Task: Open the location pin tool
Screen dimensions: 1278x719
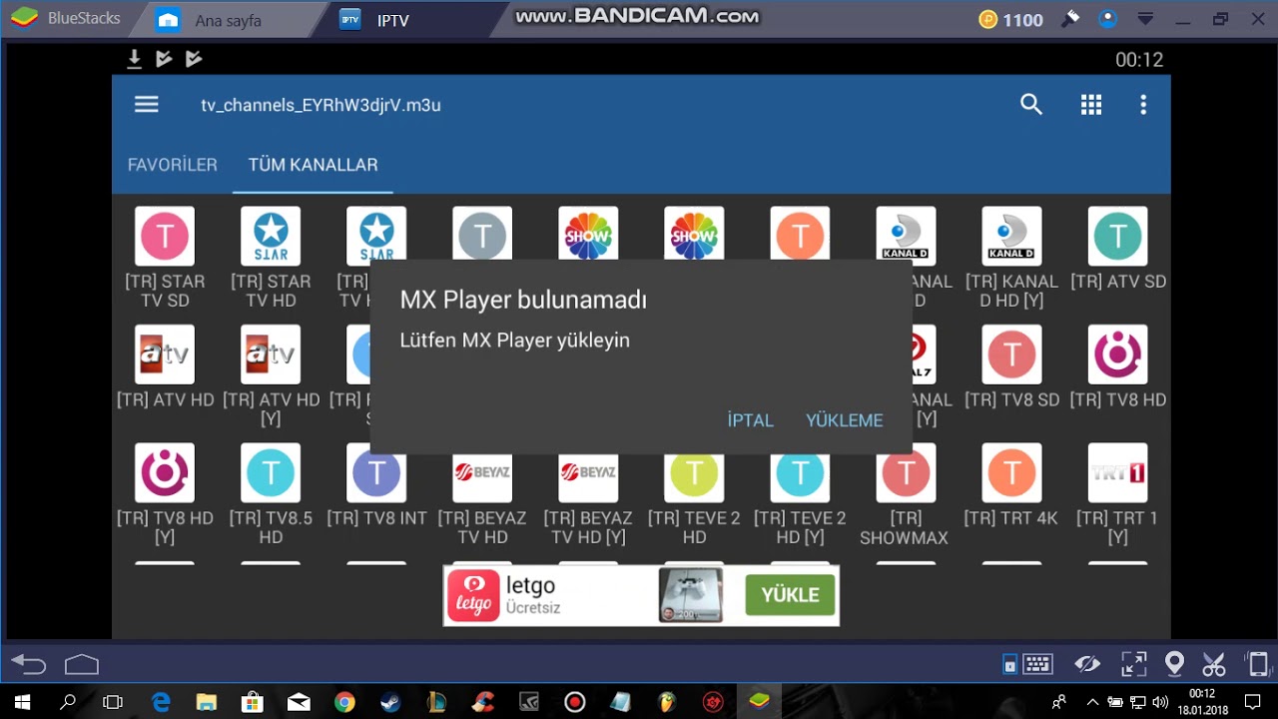Action: (x=1174, y=664)
